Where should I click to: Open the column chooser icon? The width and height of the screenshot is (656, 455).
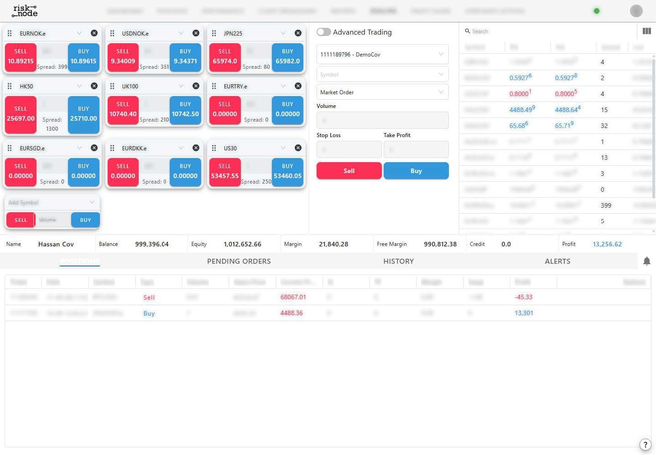[x=646, y=31]
